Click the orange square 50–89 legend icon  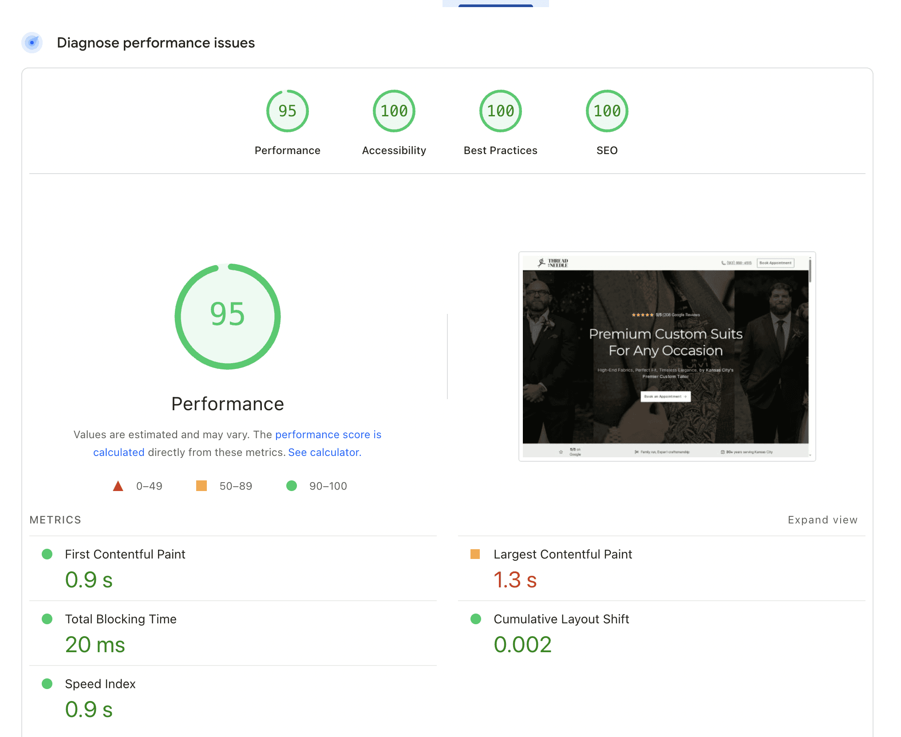tap(202, 486)
